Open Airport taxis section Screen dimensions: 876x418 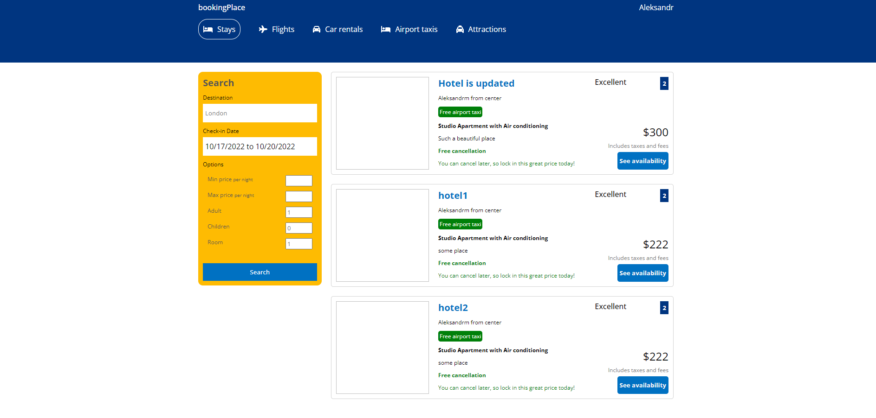409,29
